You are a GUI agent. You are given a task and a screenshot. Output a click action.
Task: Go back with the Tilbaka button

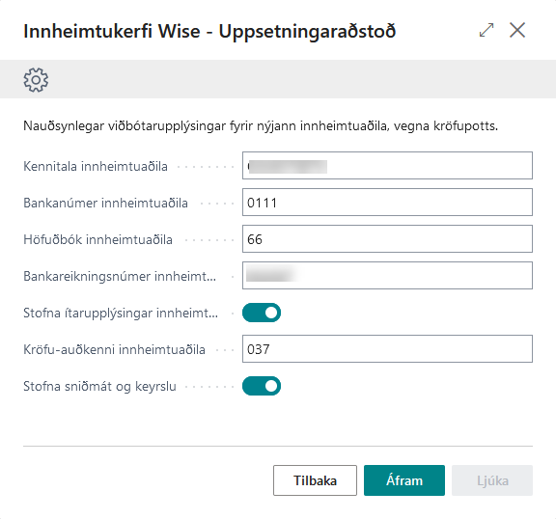(x=315, y=480)
